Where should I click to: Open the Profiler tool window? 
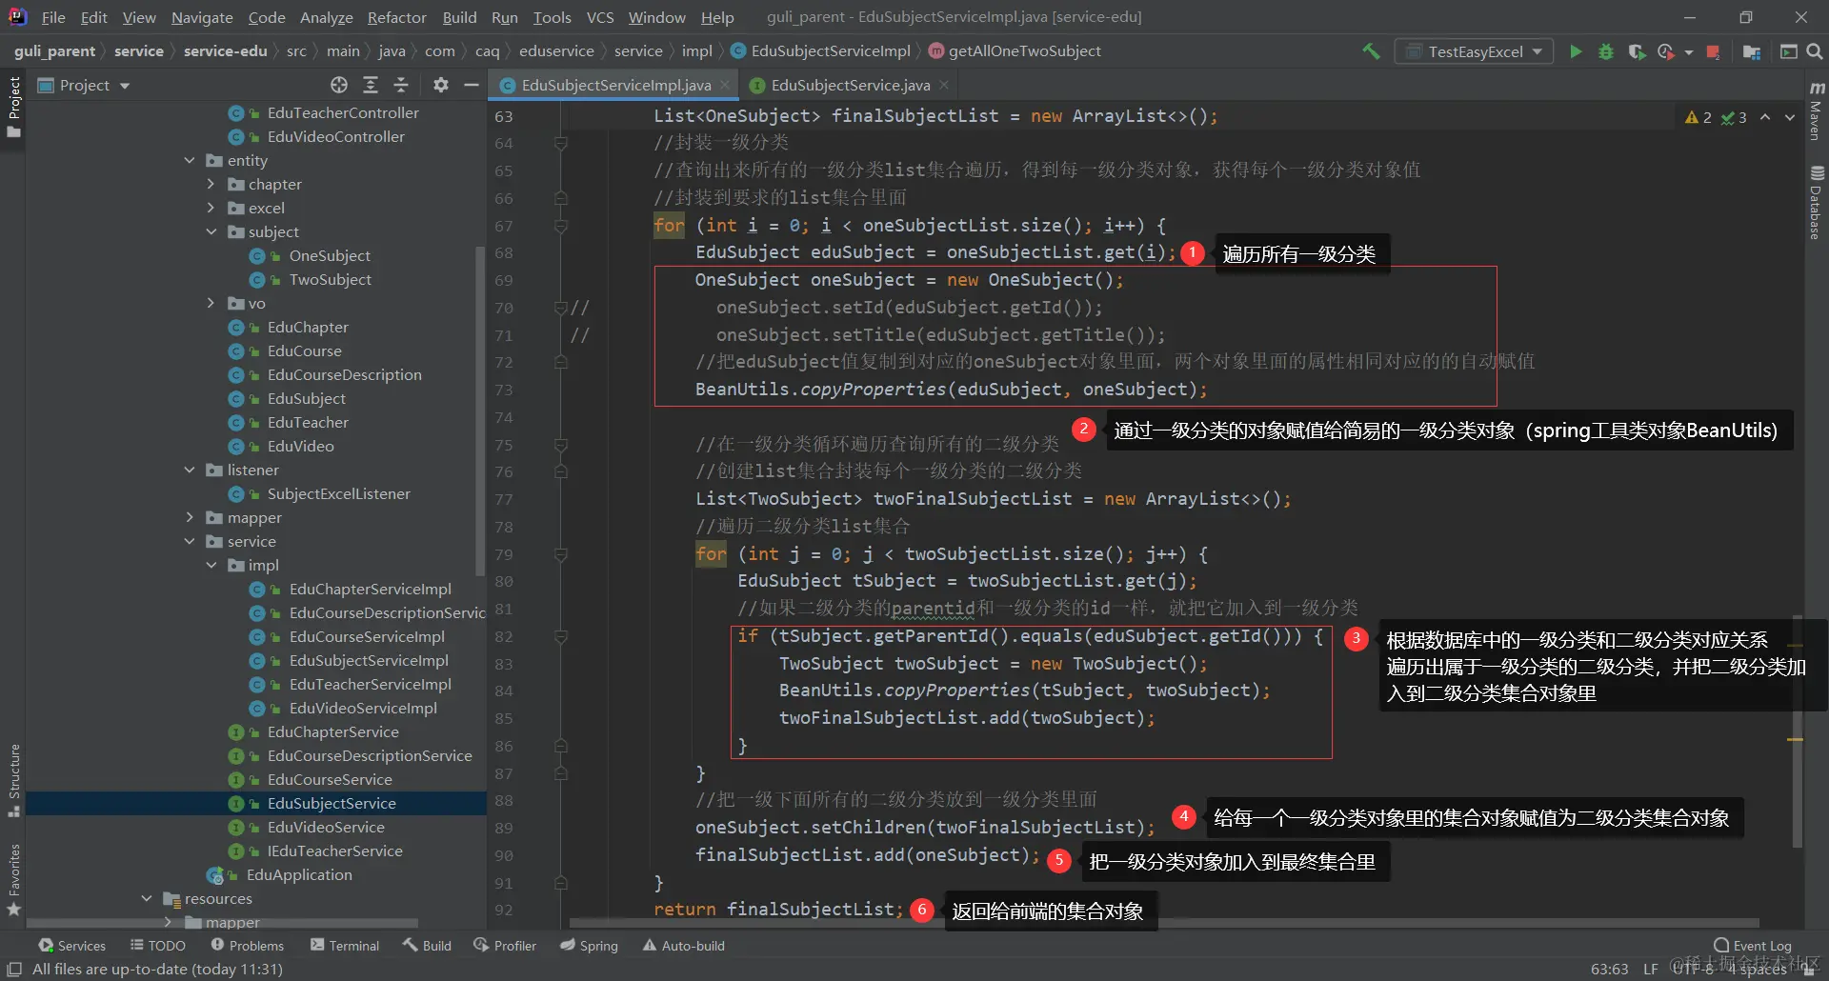[505, 946]
